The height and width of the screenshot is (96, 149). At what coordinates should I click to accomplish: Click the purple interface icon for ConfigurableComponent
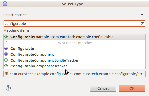[6, 54]
